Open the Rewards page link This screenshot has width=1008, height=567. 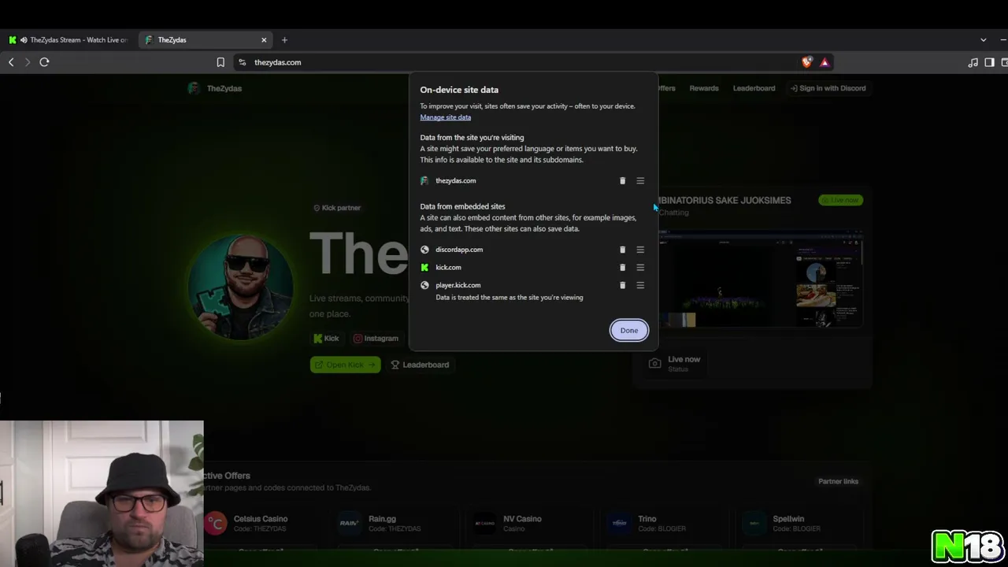click(x=704, y=88)
